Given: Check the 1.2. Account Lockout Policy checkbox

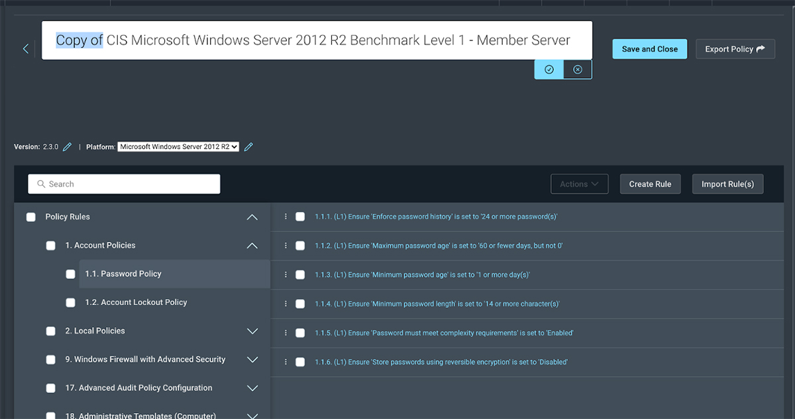Looking at the screenshot, I should point(71,303).
